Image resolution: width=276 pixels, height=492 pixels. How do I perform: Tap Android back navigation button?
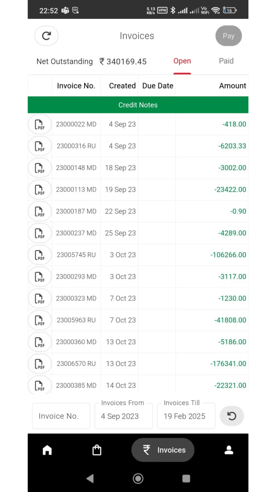click(90, 478)
